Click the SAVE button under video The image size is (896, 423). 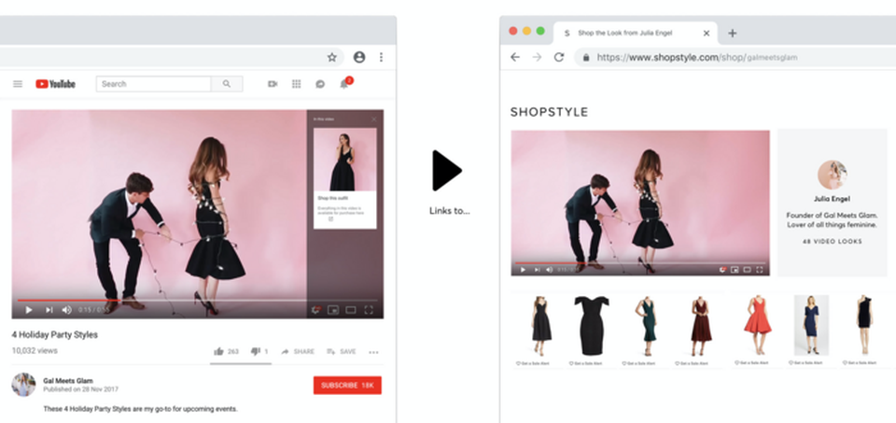(x=342, y=351)
